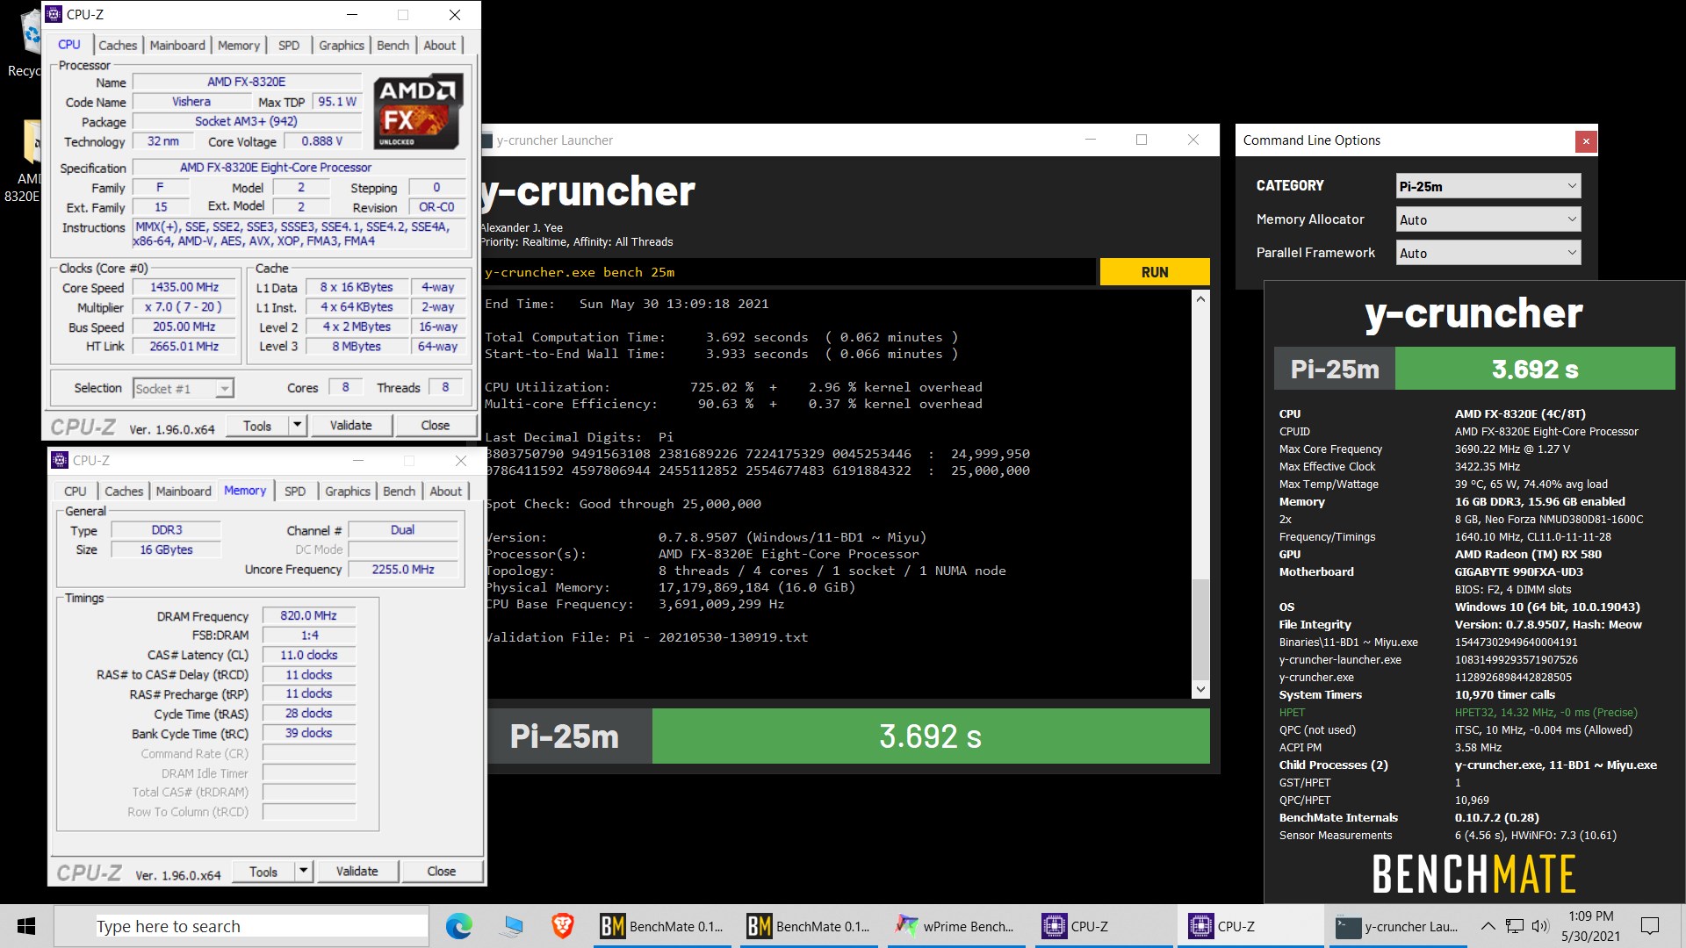
Task: Click Validate in top CPU-Z window
Action: [x=351, y=426]
